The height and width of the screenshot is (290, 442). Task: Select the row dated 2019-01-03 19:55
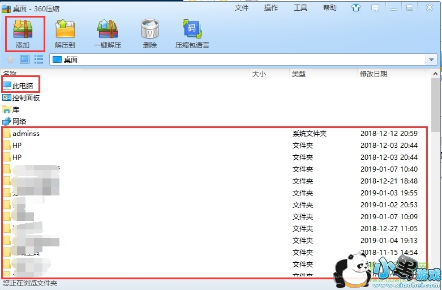click(215, 193)
